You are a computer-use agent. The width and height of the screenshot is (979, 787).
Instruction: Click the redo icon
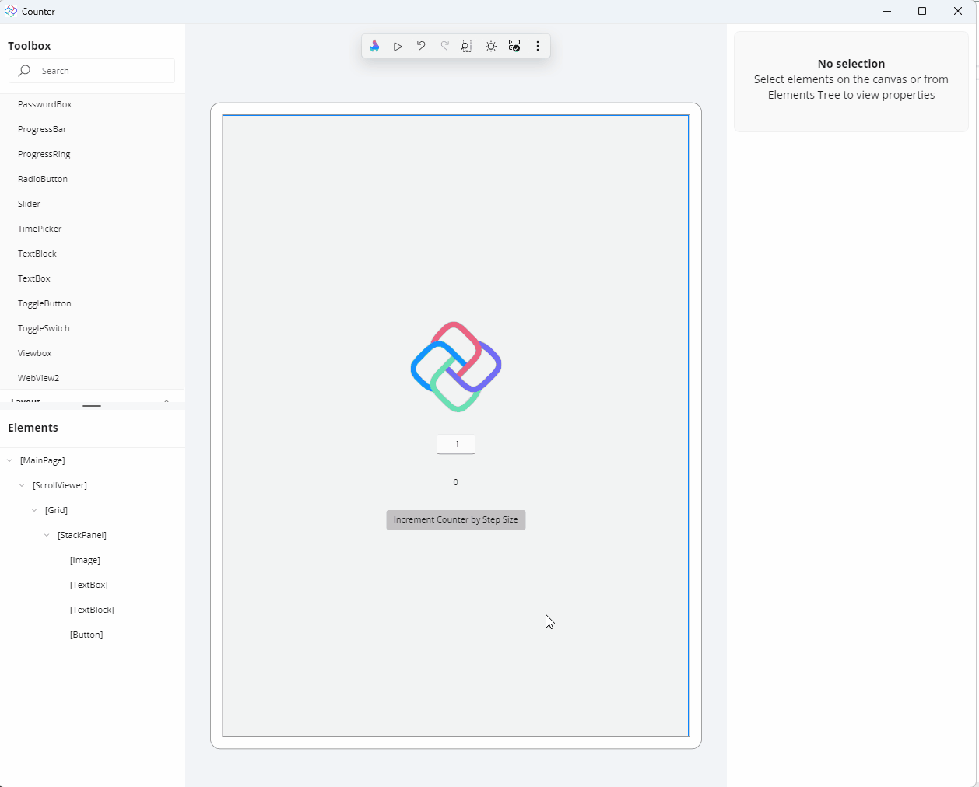[x=444, y=46]
